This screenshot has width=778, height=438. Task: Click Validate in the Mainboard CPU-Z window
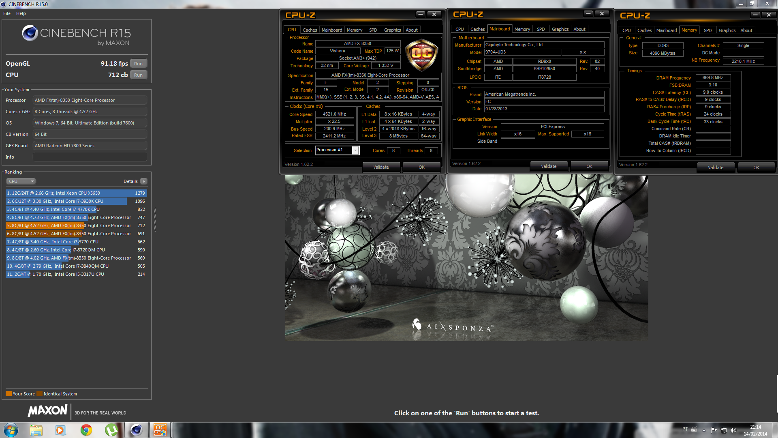coord(549,166)
